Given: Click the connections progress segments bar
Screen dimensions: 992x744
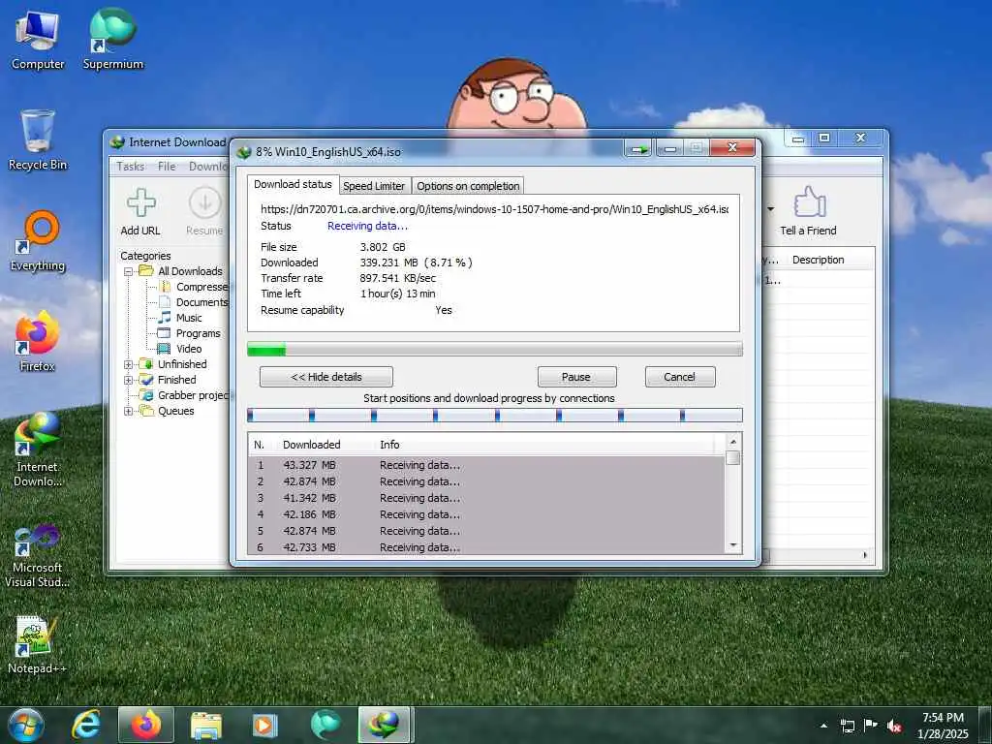Looking at the screenshot, I should 495,416.
